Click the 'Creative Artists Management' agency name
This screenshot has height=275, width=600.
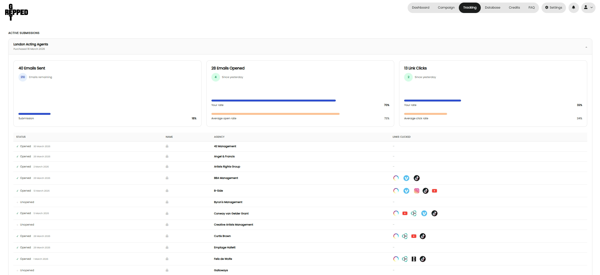coord(233,225)
